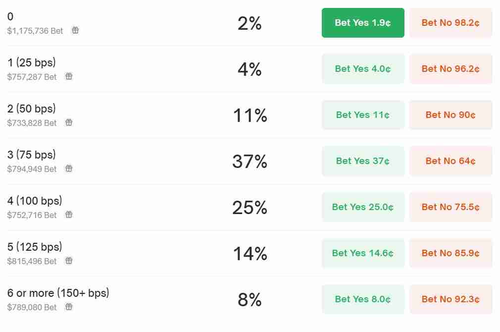Bet Yes 37¢ on 75 bps
The image size is (500, 332).
tap(363, 161)
